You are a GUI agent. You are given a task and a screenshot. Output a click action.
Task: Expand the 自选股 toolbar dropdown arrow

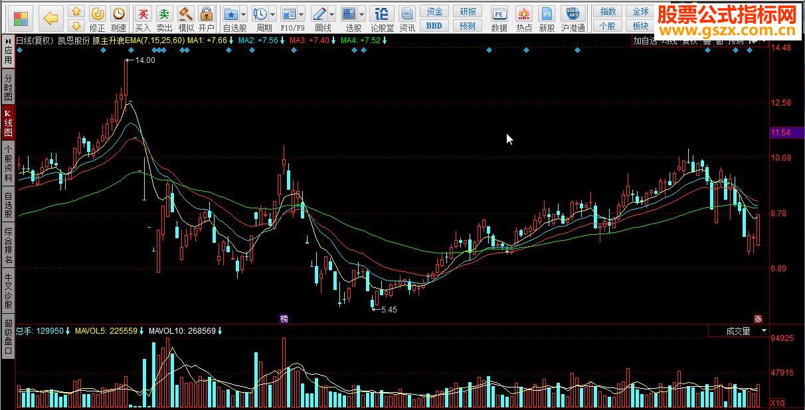pyautogui.click(x=244, y=13)
